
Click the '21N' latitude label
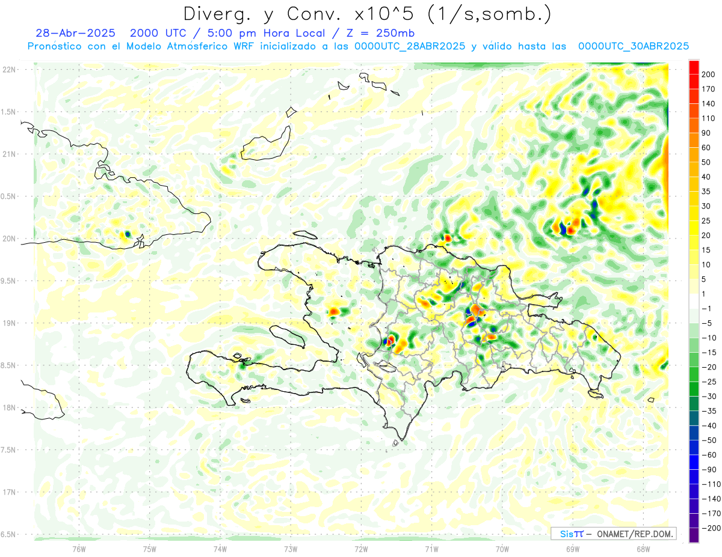8,154
